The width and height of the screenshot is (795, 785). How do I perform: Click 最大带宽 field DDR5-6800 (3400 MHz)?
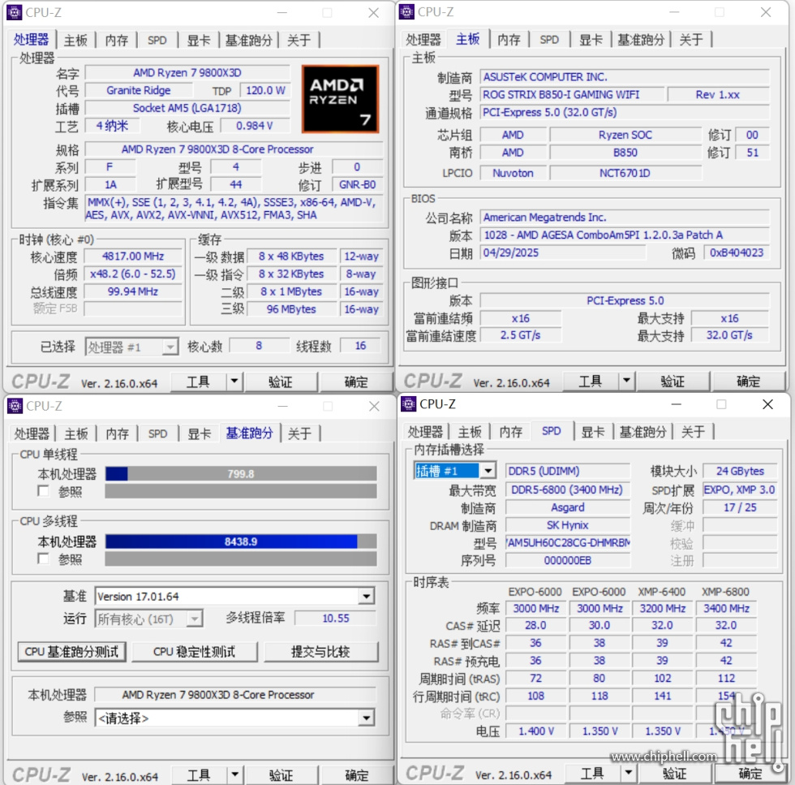[567, 490]
